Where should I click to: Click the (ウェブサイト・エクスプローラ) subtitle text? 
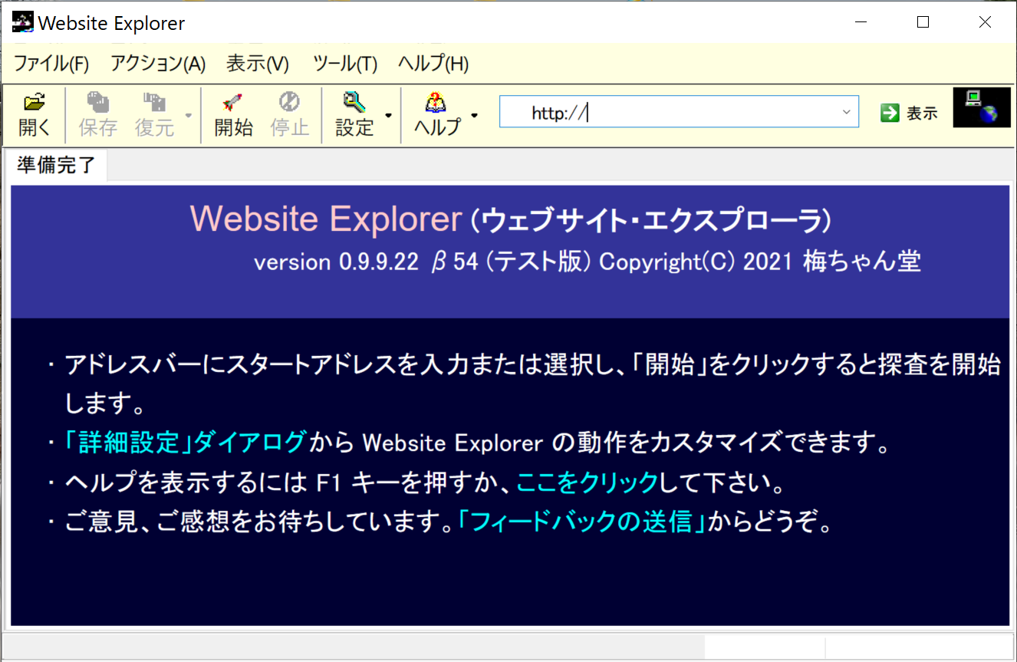[650, 221]
